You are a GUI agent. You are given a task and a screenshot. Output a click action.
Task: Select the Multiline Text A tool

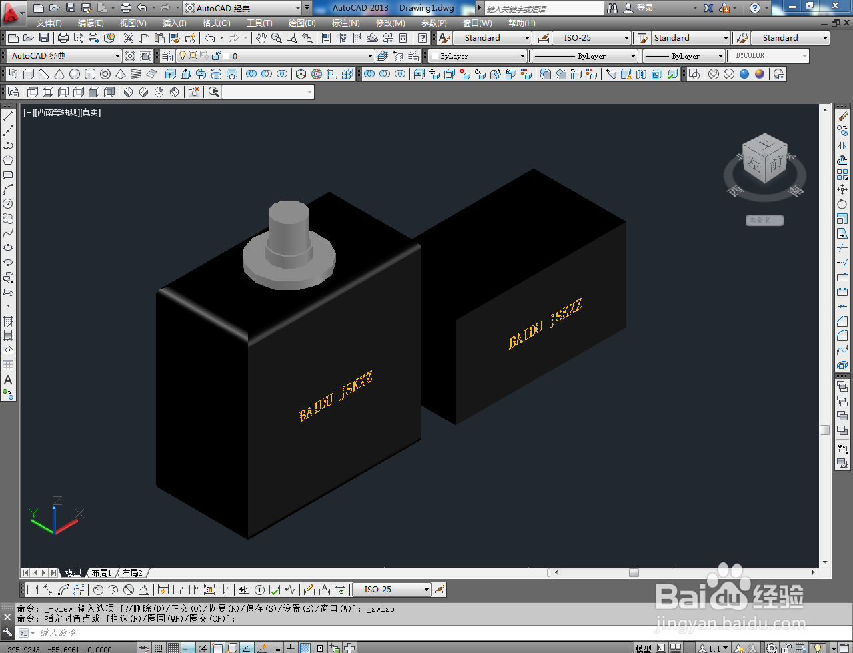coord(8,380)
